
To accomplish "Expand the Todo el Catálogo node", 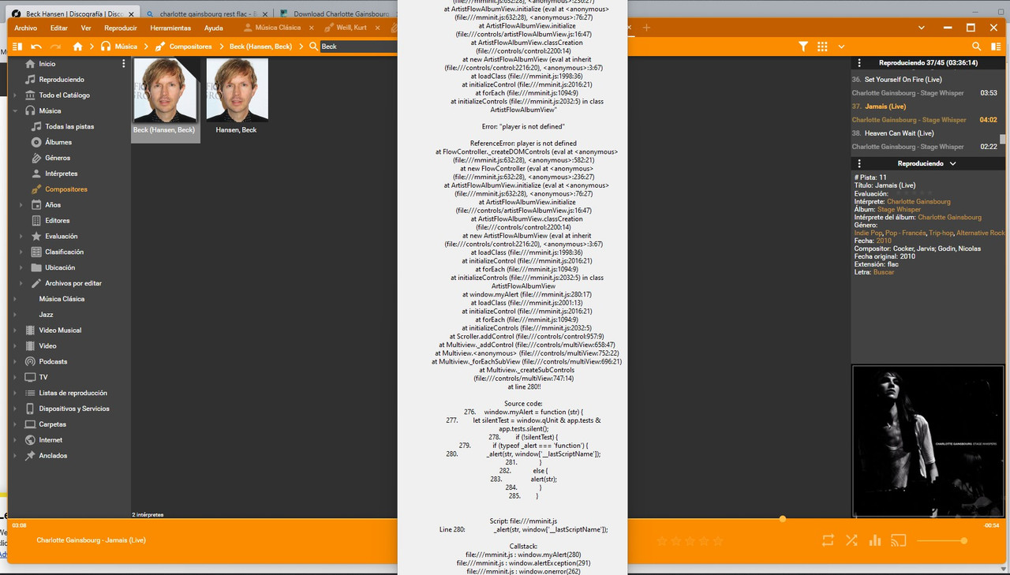I will [15, 95].
